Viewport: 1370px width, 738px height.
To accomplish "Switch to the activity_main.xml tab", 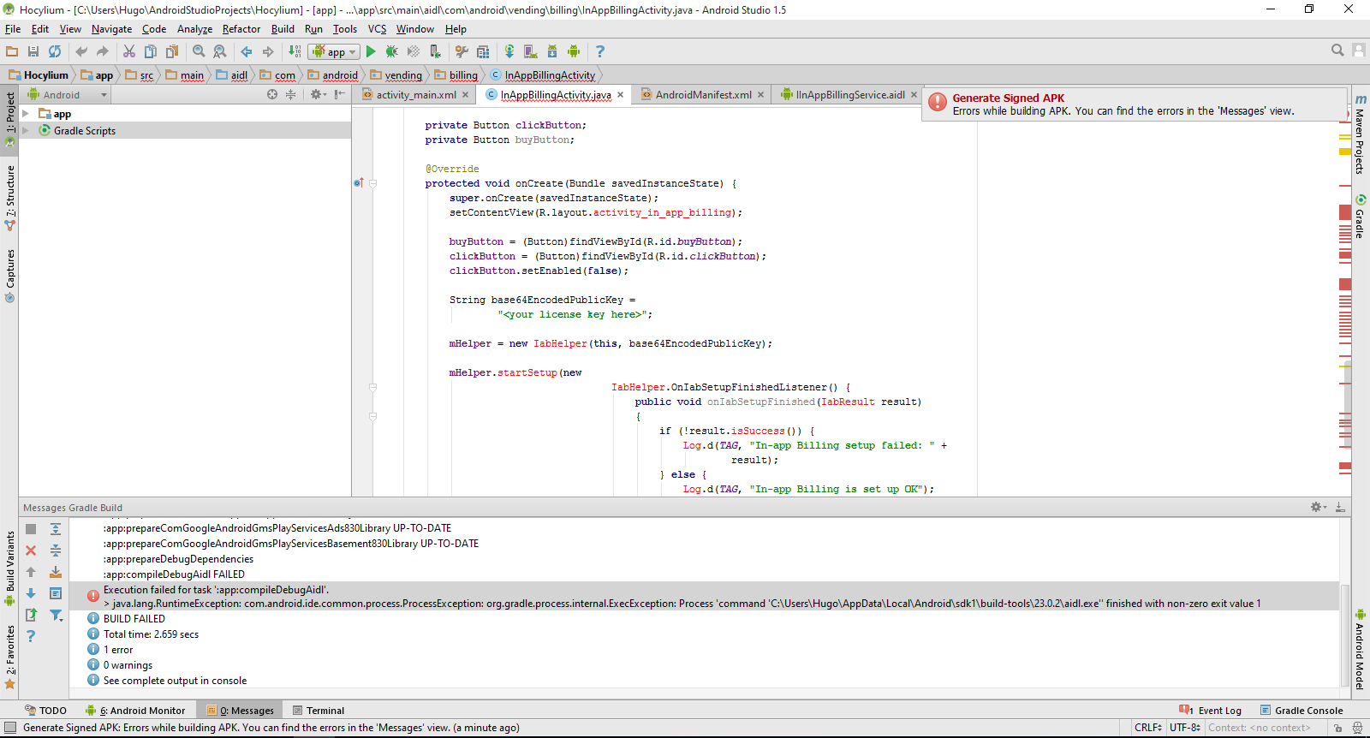I will [x=416, y=95].
